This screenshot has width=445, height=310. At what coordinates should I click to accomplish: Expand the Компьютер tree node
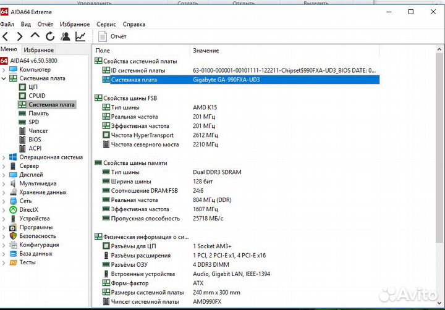[x=4, y=70]
